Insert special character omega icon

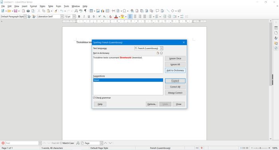pyautogui.click(x=124, y=11)
